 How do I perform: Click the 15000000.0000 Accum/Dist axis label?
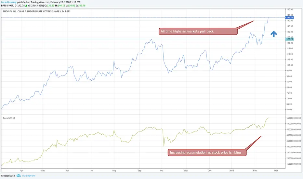294,164
